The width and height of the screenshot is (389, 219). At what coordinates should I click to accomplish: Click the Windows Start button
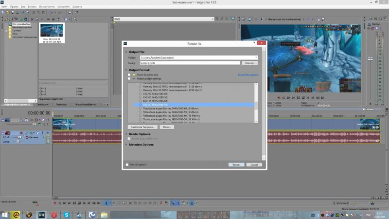(x=4, y=215)
